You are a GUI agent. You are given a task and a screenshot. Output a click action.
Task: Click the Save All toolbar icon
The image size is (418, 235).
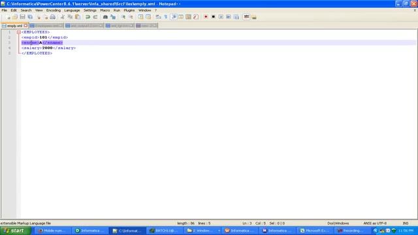pyautogui.click(x=30, y=17)
